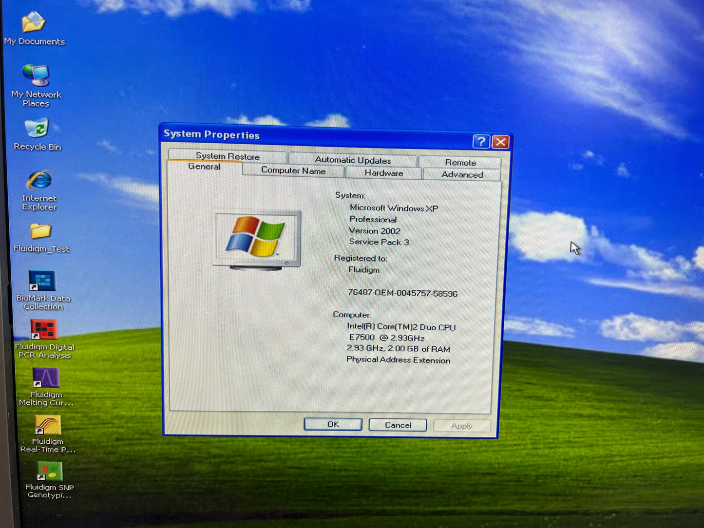Click the Cancel button
704x528 pixels.
coord(398,425)
